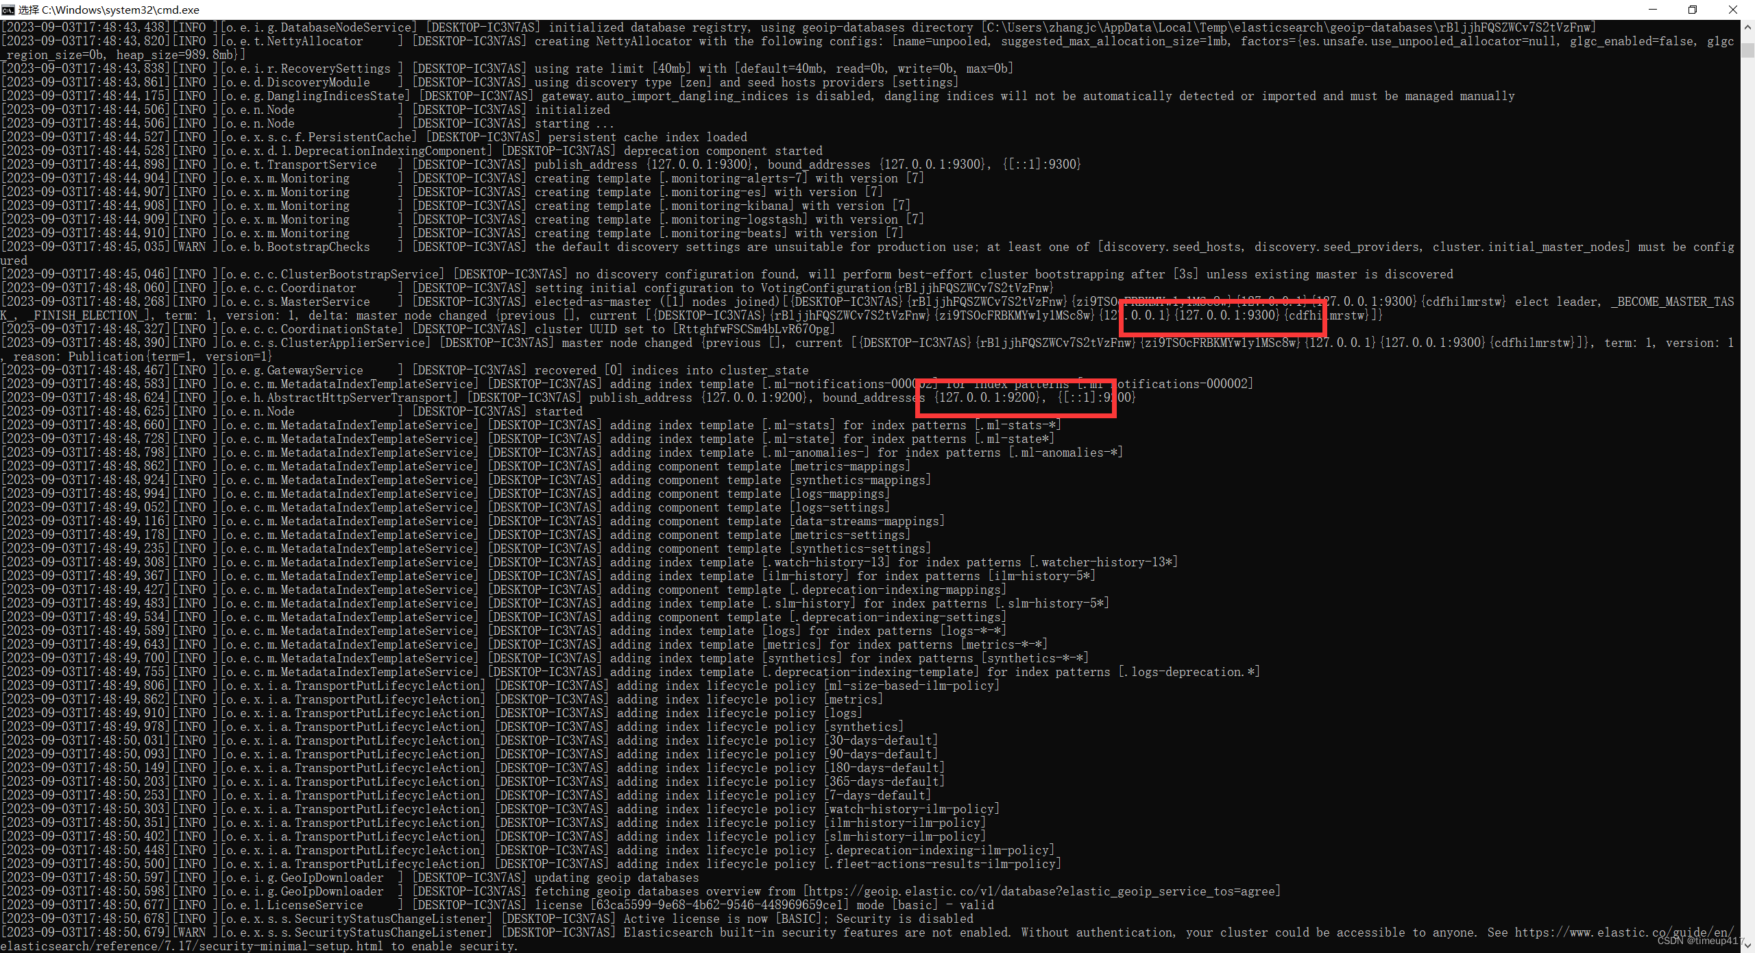Click '[.fleet-actions-results-ilm-policy]' text
The image size is (1755, 953).
point(943,864)
